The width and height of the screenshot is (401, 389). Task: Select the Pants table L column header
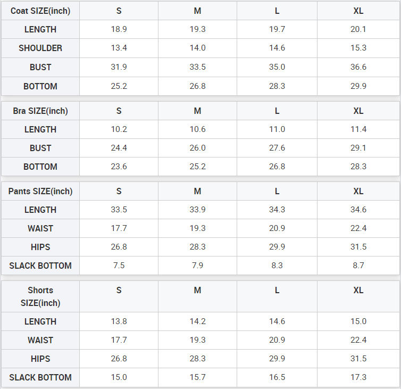[x=277, y=191]
